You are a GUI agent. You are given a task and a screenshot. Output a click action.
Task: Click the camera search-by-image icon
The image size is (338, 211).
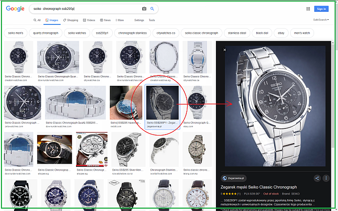(x=144, y=9)
